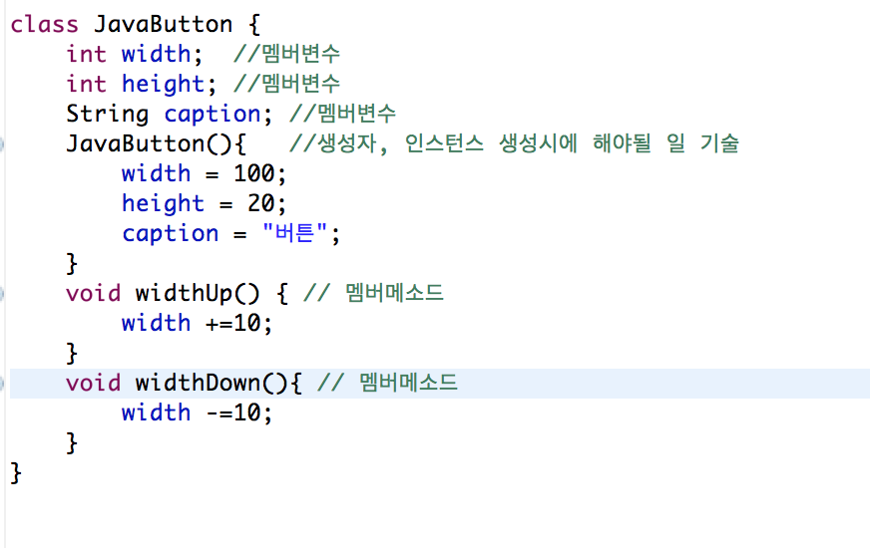Click the "버튼" string literal
Screen dimensions: 870x548
(294, 233)
